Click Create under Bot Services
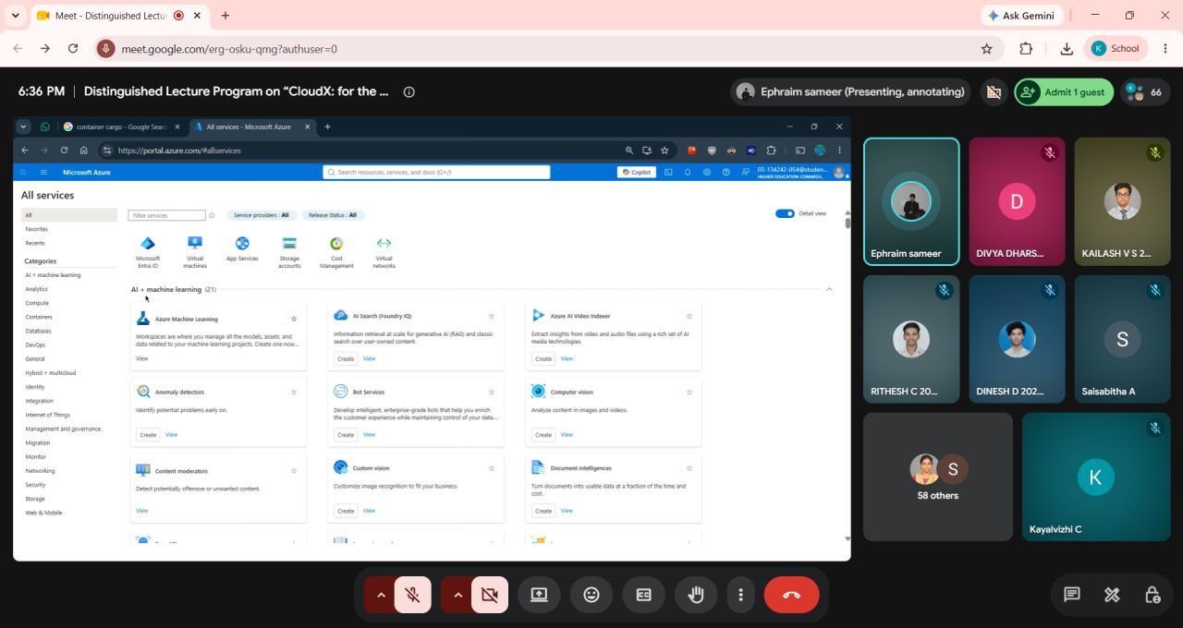Screen dimensions: 1183x628 tap(346, 434)
